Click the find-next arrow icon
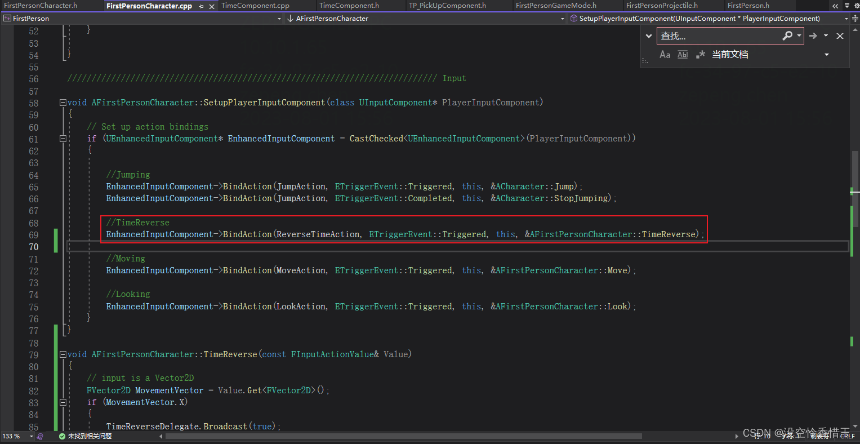The image size is (860, 444). coord(812,35)
